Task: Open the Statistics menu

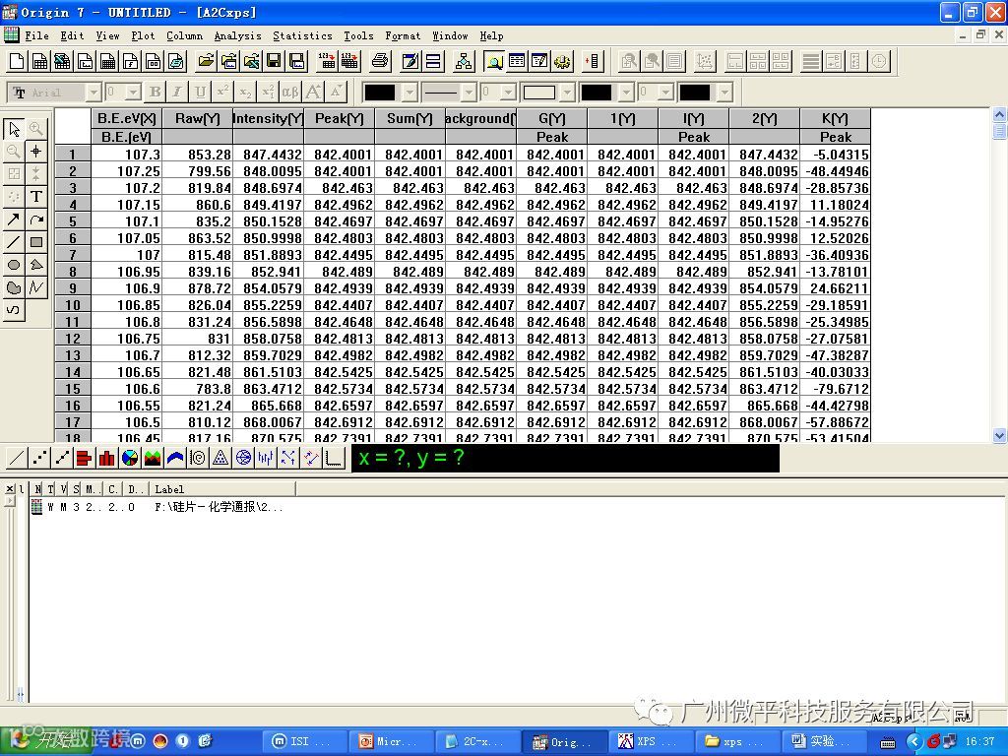Action: 302,36
